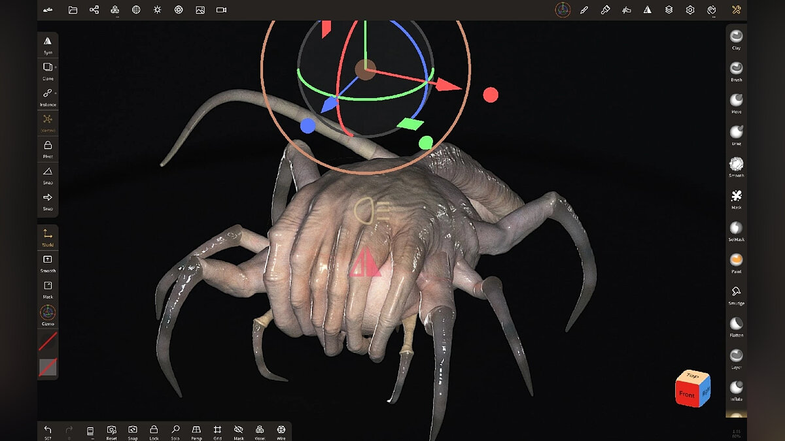Click the Top face of view cube

[693, 376]
